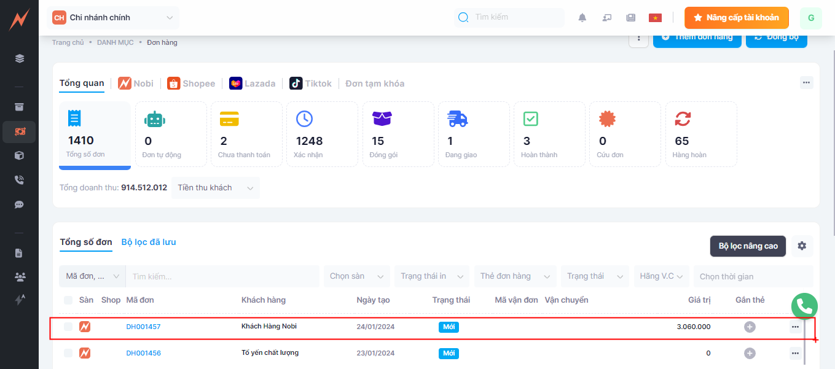Click the Nâng cấp tài khoản button

point(736,18)
